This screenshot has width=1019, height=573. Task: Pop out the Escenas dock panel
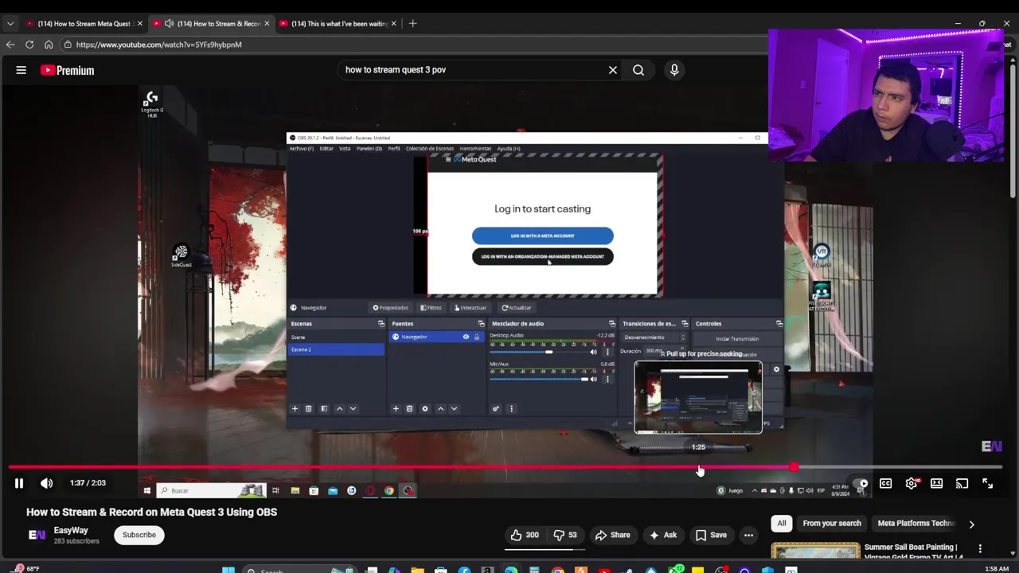click(381, 324)
